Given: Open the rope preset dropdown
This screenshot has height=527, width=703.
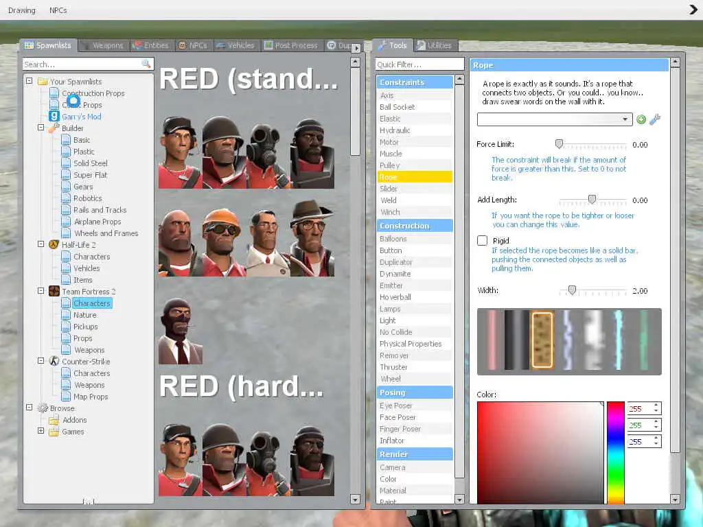Looking at the screenshot, I should [x=555, y=119].
